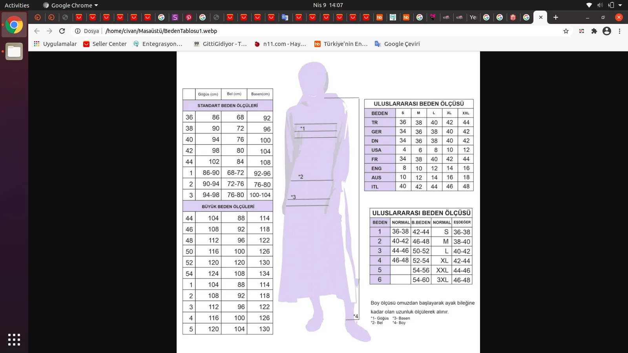
Task: Click the 100-104 cell
Action: [260, 195]
